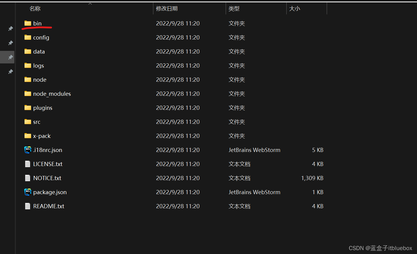
Task: Select the modified date of NOTICE.txt
Action: click(x=178, y=178)
